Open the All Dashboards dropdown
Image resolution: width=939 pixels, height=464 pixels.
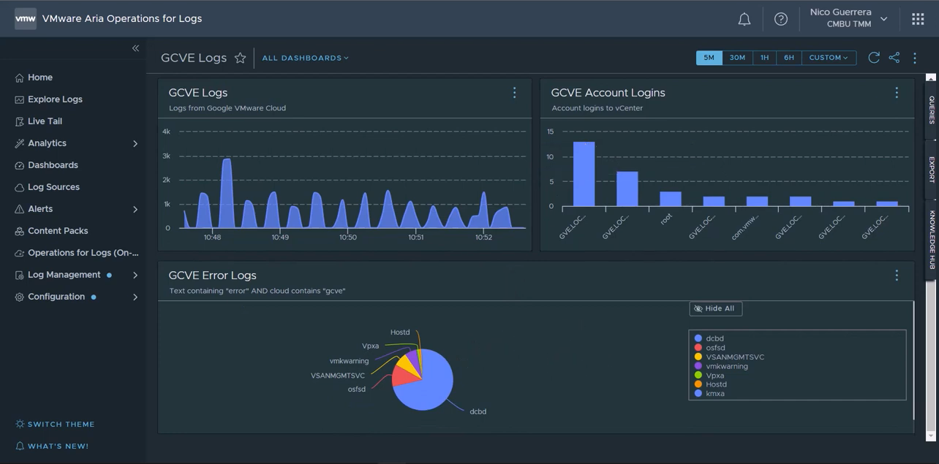[305, 58]
